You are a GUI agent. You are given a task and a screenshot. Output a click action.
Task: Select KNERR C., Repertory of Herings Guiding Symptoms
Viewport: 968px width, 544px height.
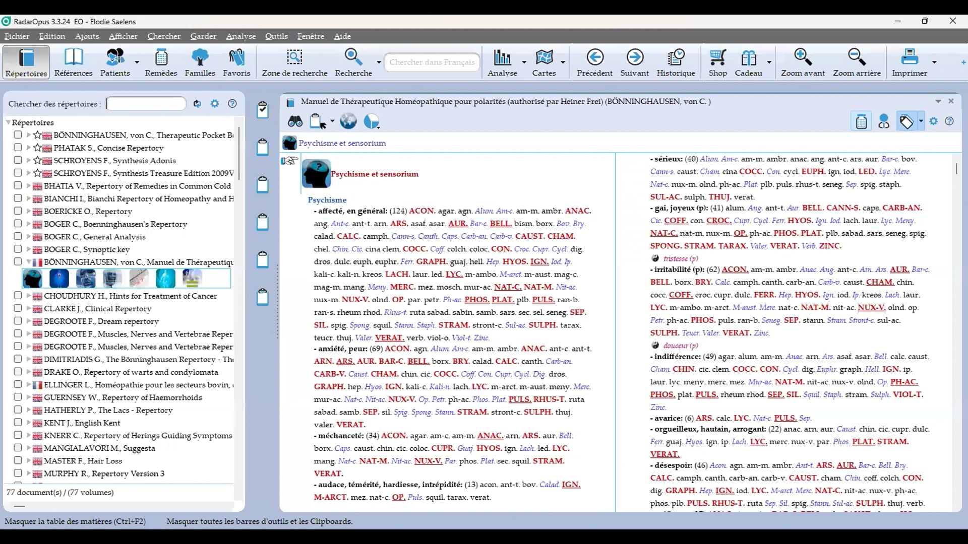click(x=138, y=435)
